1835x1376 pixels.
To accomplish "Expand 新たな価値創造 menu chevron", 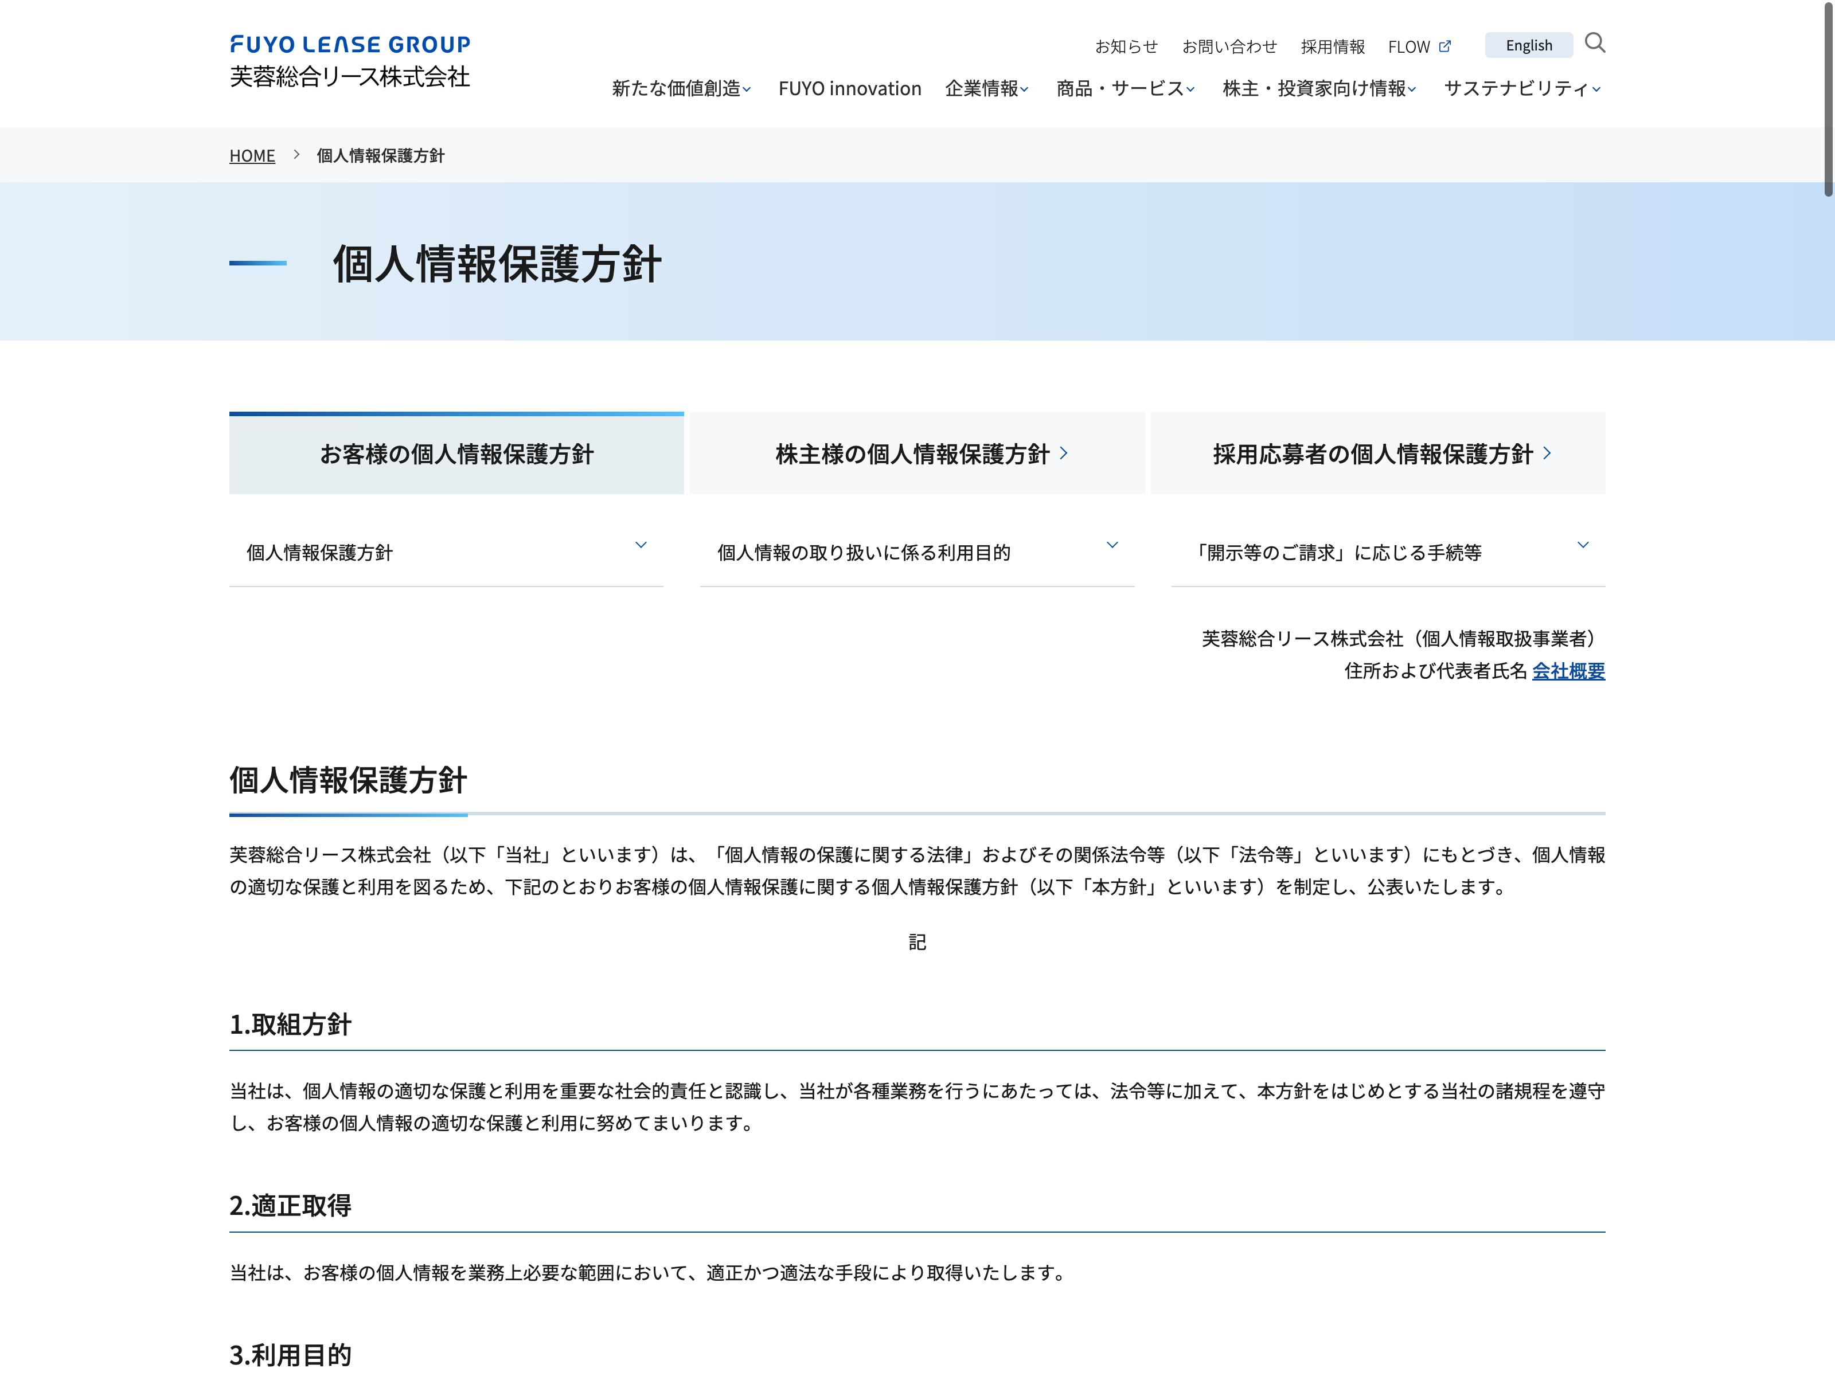I will pos(747,89).
